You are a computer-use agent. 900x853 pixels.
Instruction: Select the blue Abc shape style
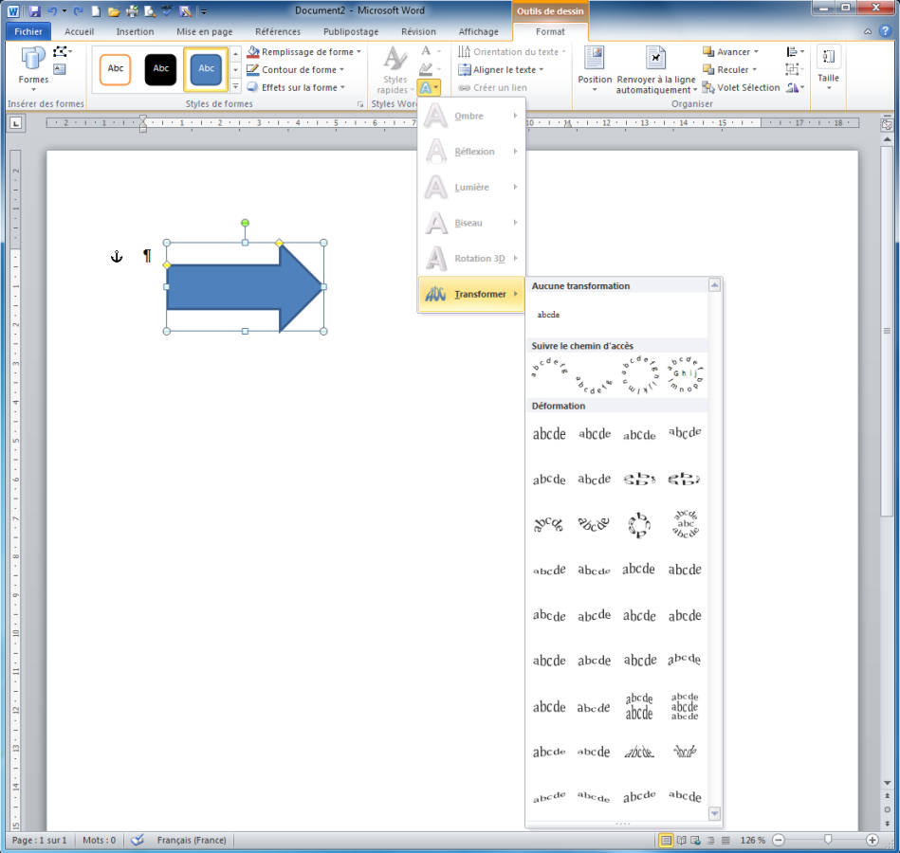tap(205, 69)
